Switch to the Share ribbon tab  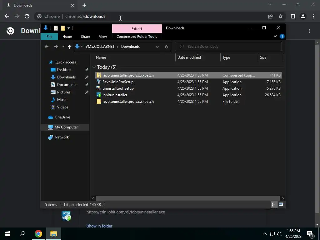85,37
